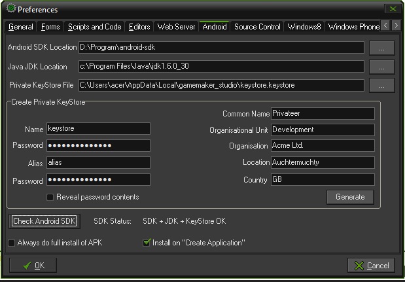Image resolution: width=405 pixels, height=282 pixels.
Task: Click the Generate keystore button
Action: click(x=350, y=198)
